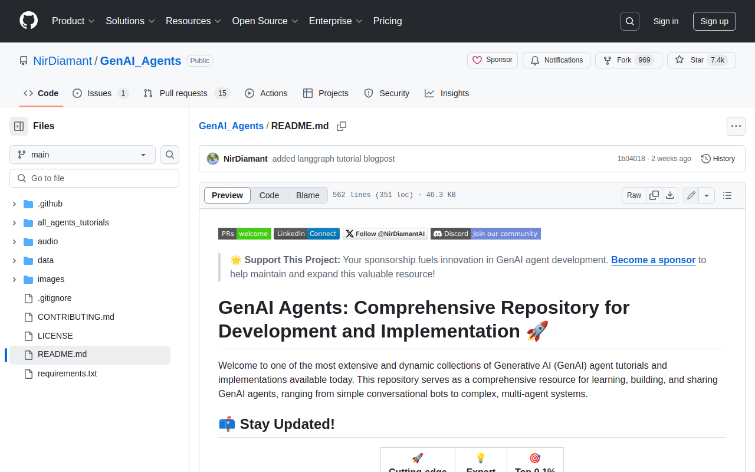Expand the .github folder chevron
The image size is (755, 472).
tap(14, 204)
